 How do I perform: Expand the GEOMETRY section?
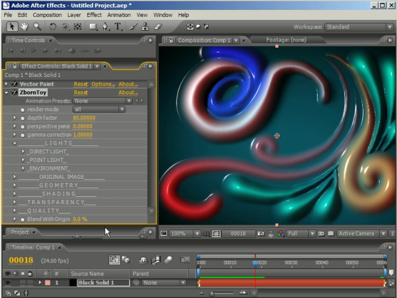click(x=15, y=185)
